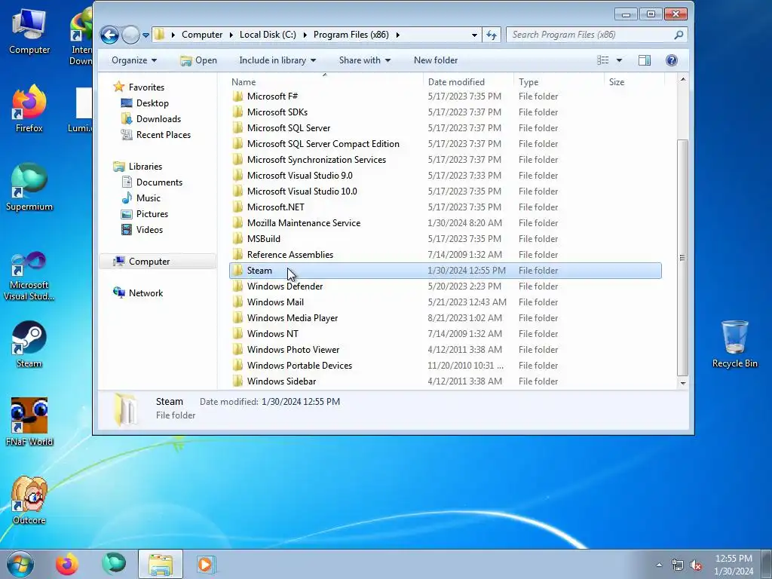772x579 pixels.
Task: Show hidden tray icons arrow
Action: [659, 565]
